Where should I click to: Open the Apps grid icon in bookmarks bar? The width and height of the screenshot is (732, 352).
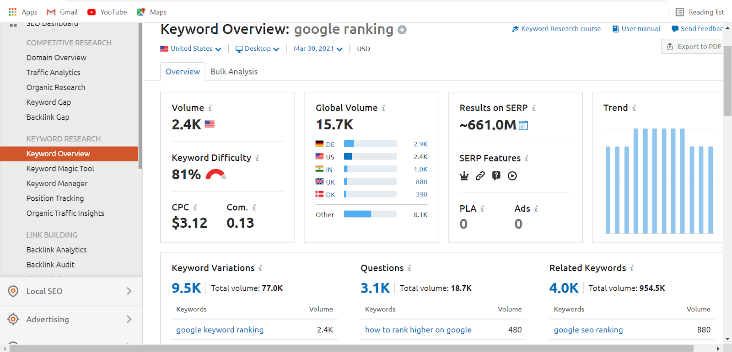pyautogui.click(x=12, y=12)
